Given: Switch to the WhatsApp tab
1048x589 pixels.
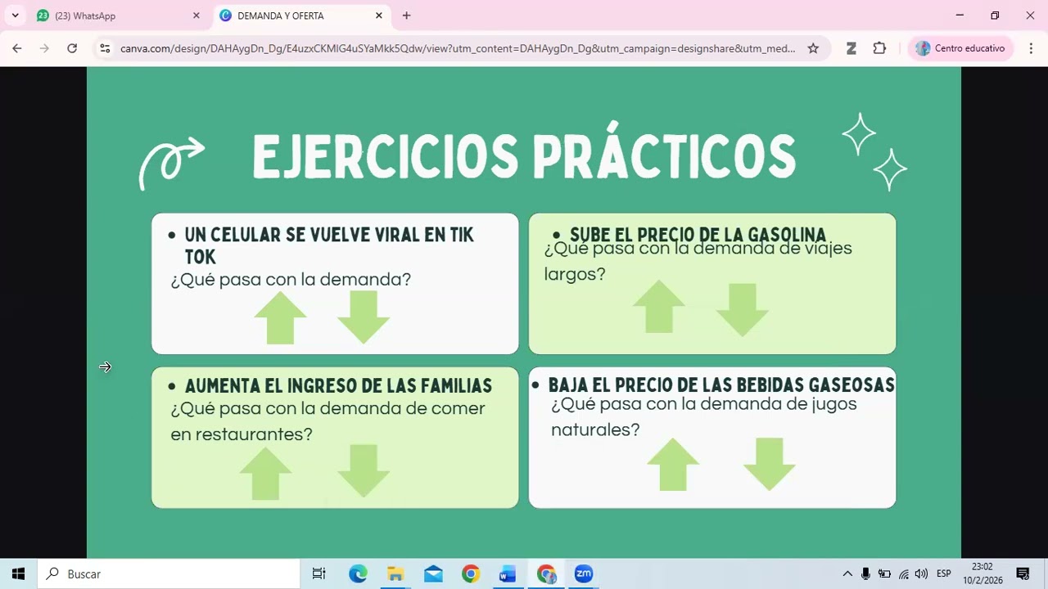Looking at the screenshot, I should point(117,16).
